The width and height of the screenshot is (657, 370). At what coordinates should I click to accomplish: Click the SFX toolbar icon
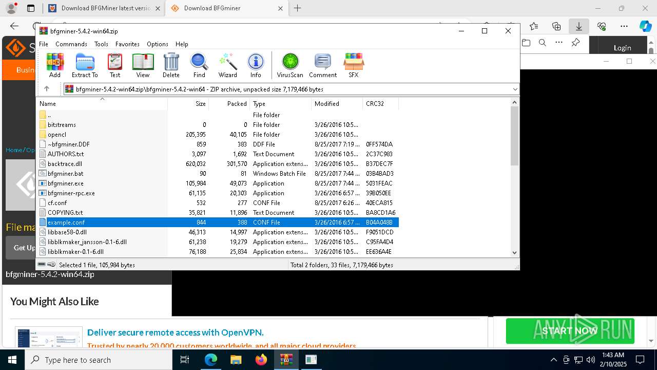(354, 65)
